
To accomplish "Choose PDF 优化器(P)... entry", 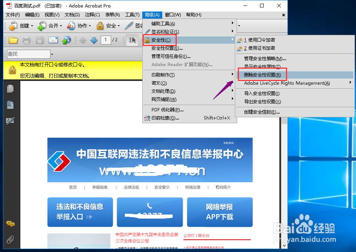I will (189, 110).
